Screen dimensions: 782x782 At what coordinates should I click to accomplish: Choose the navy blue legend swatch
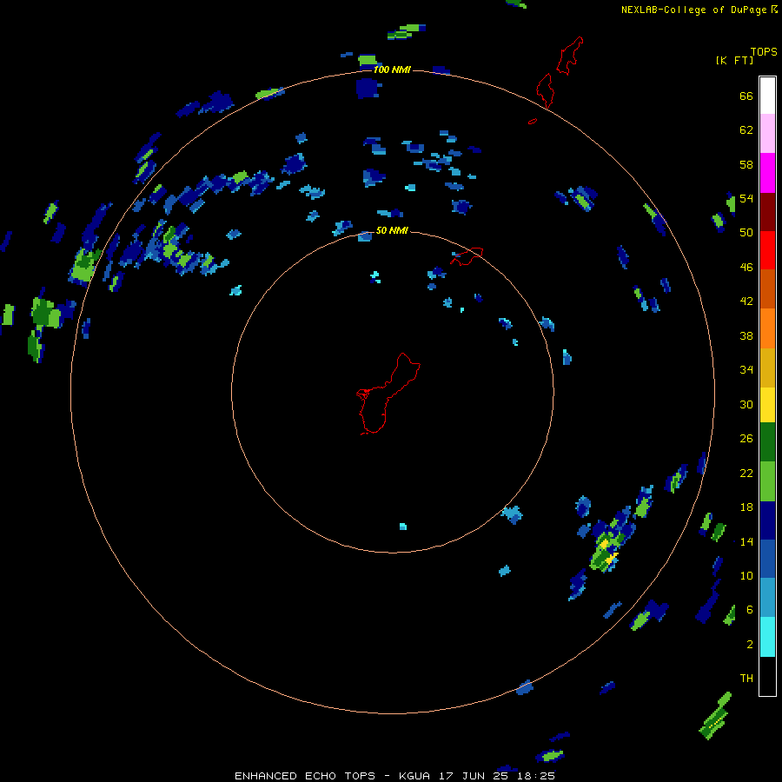(767, 520)
